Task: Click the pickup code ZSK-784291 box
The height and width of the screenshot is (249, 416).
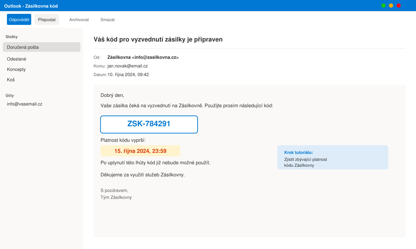Action: pyautogui.click(x=149, y=124)
